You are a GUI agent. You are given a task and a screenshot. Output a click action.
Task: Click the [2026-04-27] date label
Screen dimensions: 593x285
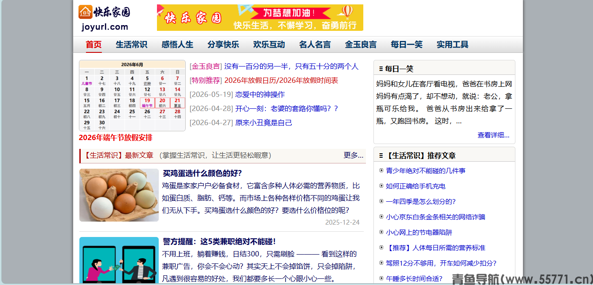[x=211, y=123]
